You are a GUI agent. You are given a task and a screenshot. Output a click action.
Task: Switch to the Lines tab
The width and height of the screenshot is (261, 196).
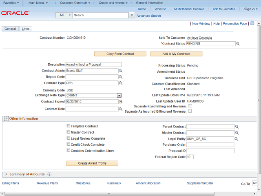25,29
